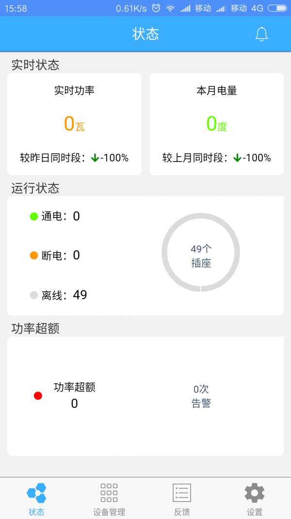Tap the Feedback list icon
The image size is (291, 519).
(x=182, y=493)
